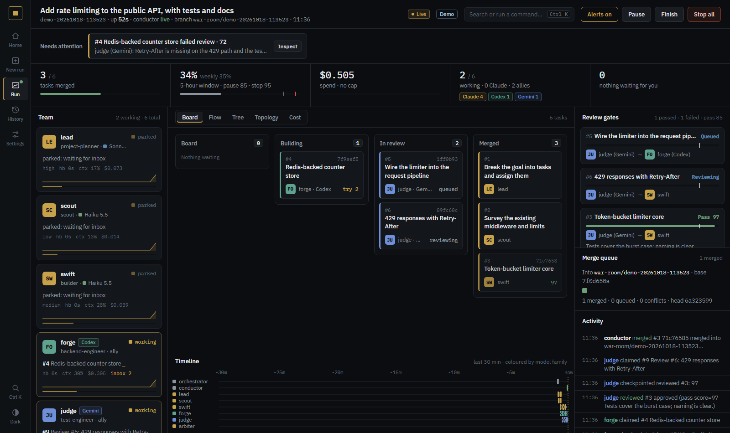The width and height of the screenshot is (730, 433).
Task: Click the SW avatar on swift card
Action: pyautogui.click(x=49, y=278)
